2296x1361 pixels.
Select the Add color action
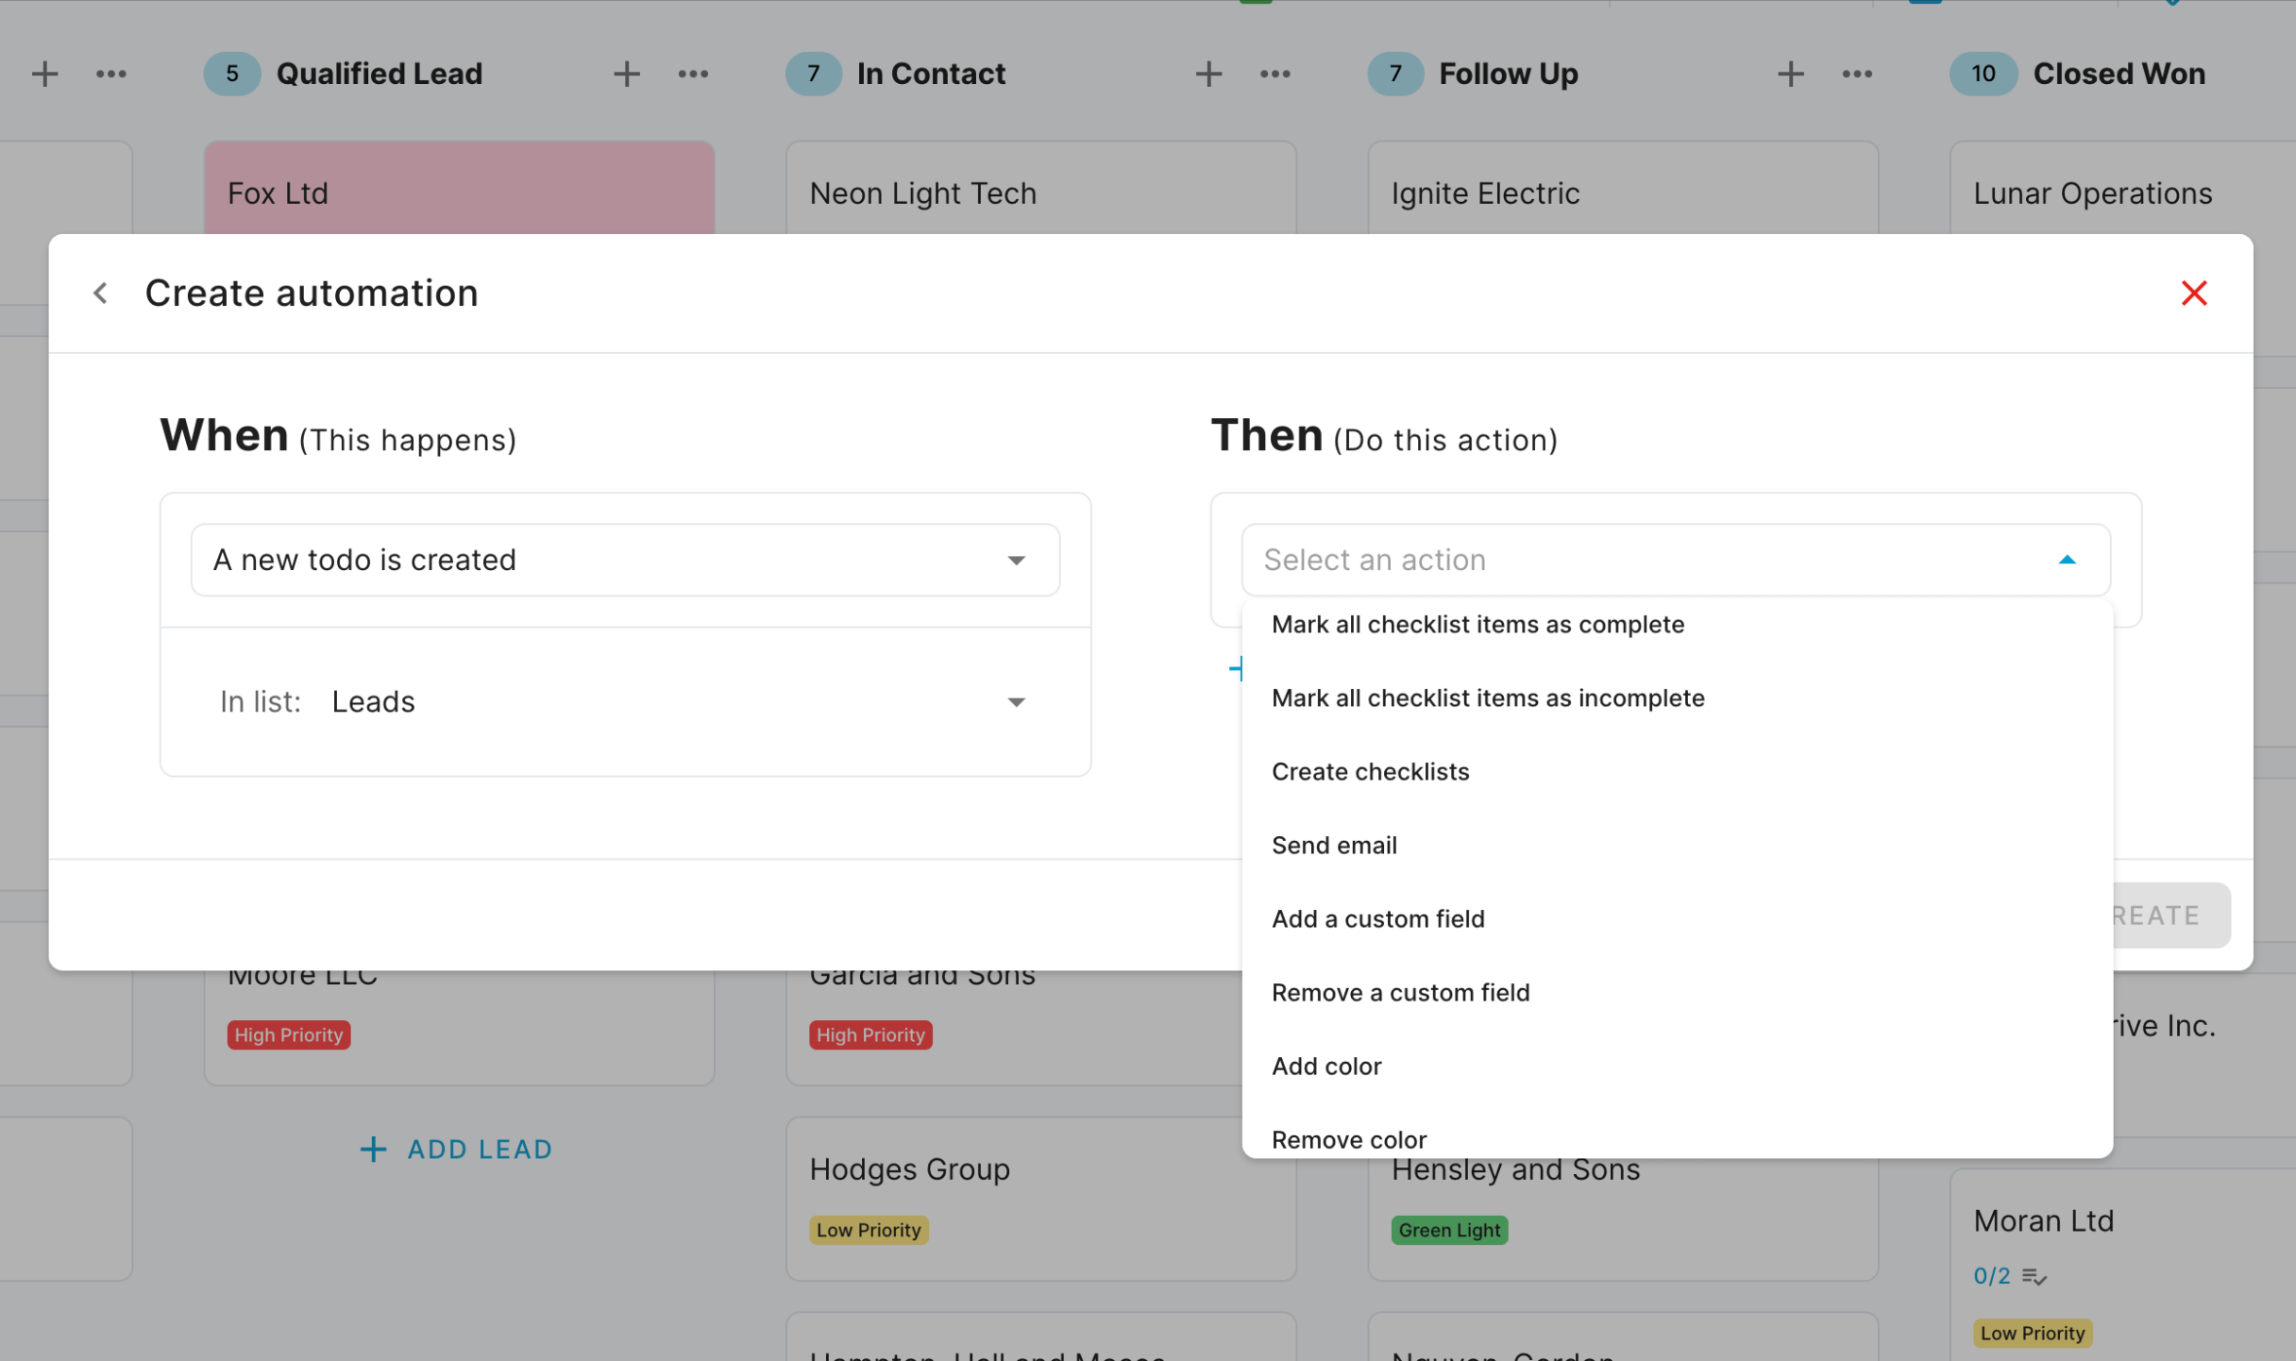click(x=1677, y=1066)
